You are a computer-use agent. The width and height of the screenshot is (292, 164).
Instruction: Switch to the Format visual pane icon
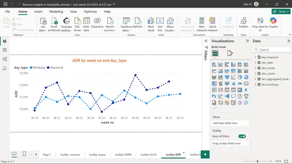click(230, 53)
